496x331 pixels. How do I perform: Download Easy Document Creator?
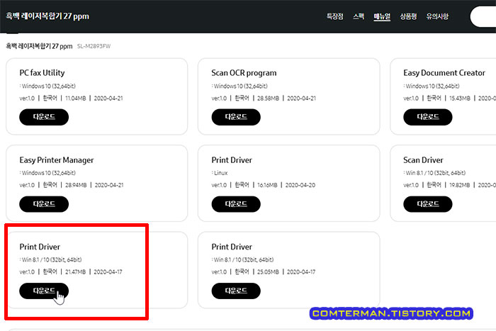pyautogui.click(x=428, y=117)
